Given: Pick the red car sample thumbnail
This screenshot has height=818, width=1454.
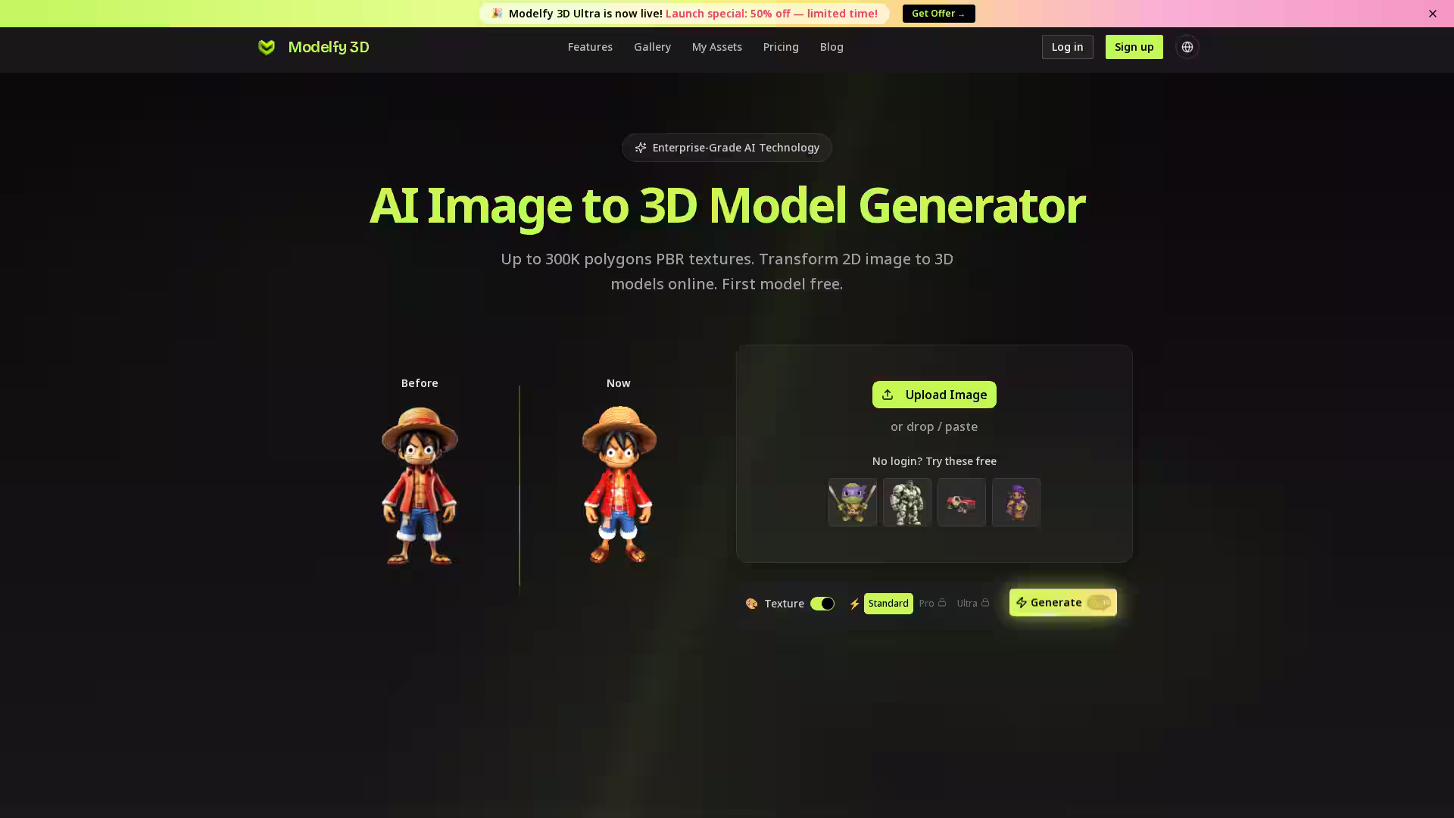Looking at the screenshot, I should click(961, 502).
